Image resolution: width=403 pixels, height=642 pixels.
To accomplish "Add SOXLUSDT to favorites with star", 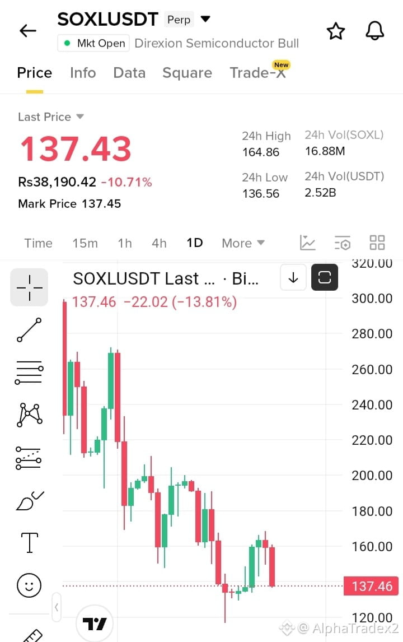I will (x=335, y=31).
